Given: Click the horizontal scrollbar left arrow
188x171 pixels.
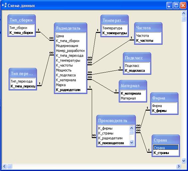Looking at the screenshot, I should coord(4,166).
